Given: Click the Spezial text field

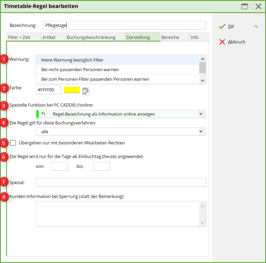Looking at the screenshot, I should (121, 183).
